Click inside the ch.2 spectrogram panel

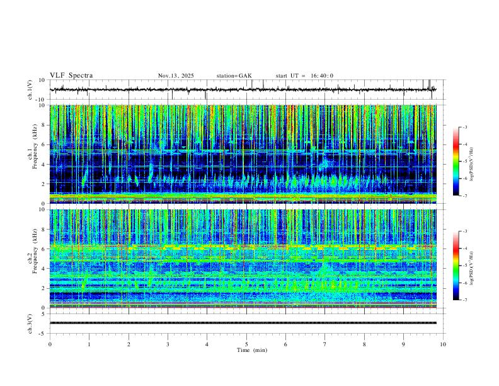(243, 259)
